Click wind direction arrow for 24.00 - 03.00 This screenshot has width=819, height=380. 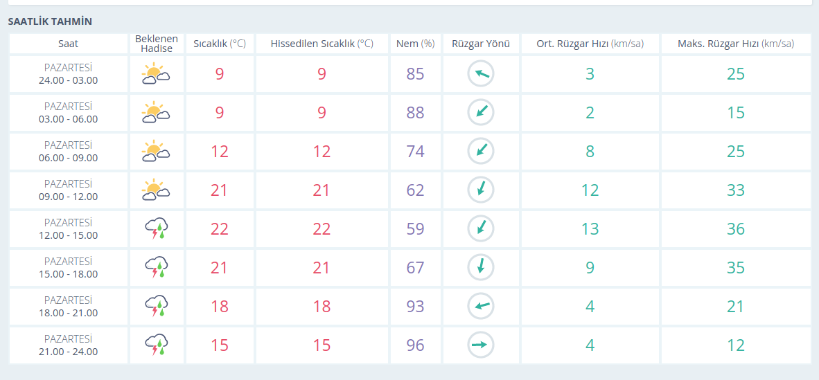point(480,74)
